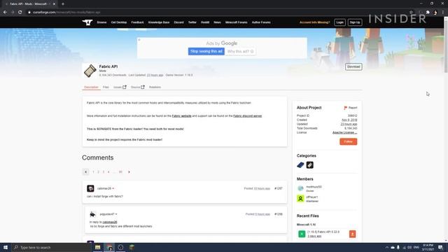This screenshot has width=448, height=252.
Task: Open comments page 4
Action: [108, 172]
